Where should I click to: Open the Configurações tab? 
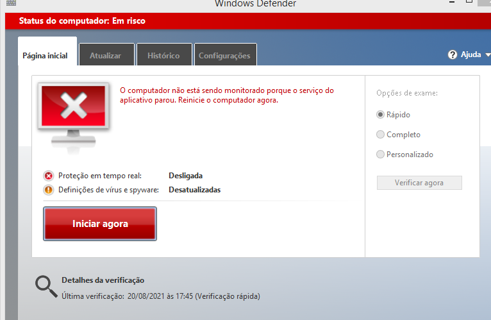(x=226, y=55)
